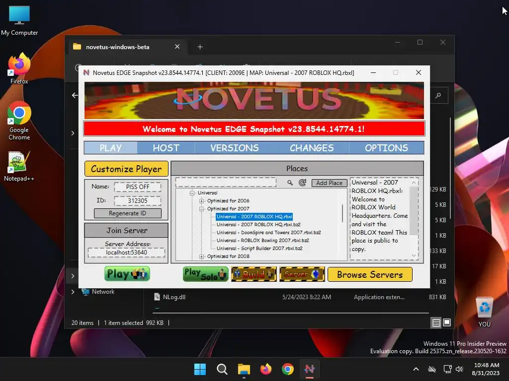Image resolution: width=509 pixels, height=381 pixels.
Task: Launch Chrome from the taskbar
Action: [x=288, y=369]
